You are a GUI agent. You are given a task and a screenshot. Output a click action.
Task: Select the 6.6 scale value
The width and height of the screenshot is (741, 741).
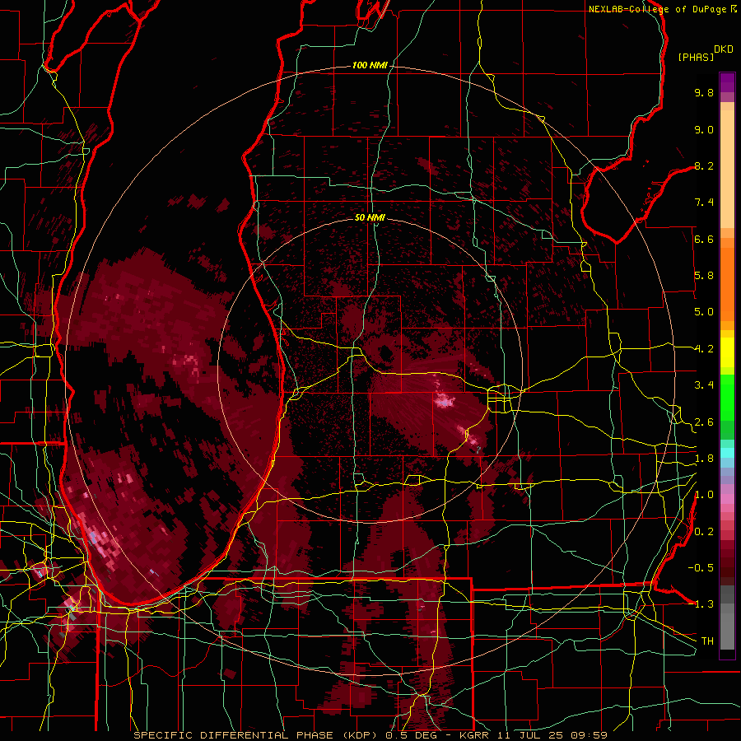pyautogui.click(x=704, y=239)
